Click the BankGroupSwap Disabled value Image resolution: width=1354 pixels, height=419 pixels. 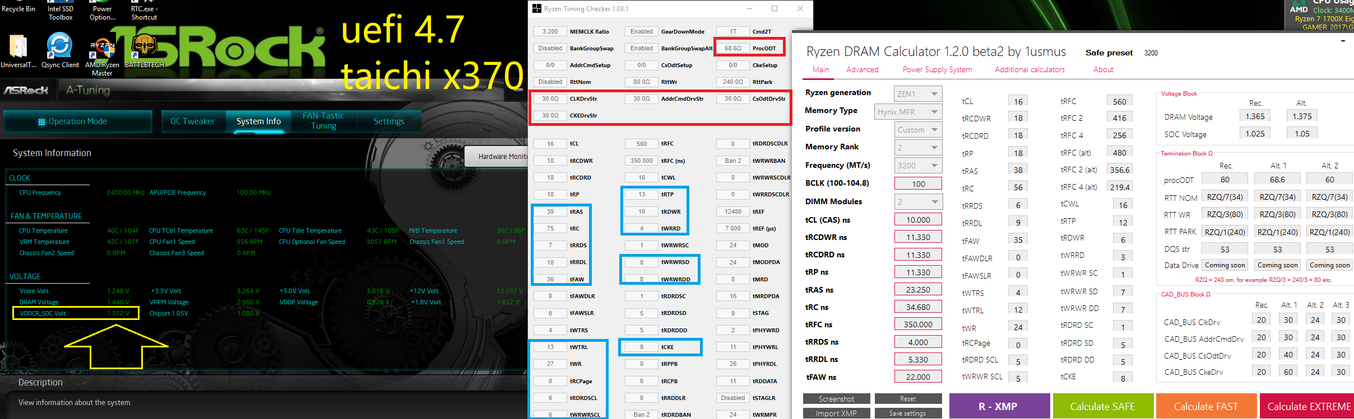(x=550, y=48)
